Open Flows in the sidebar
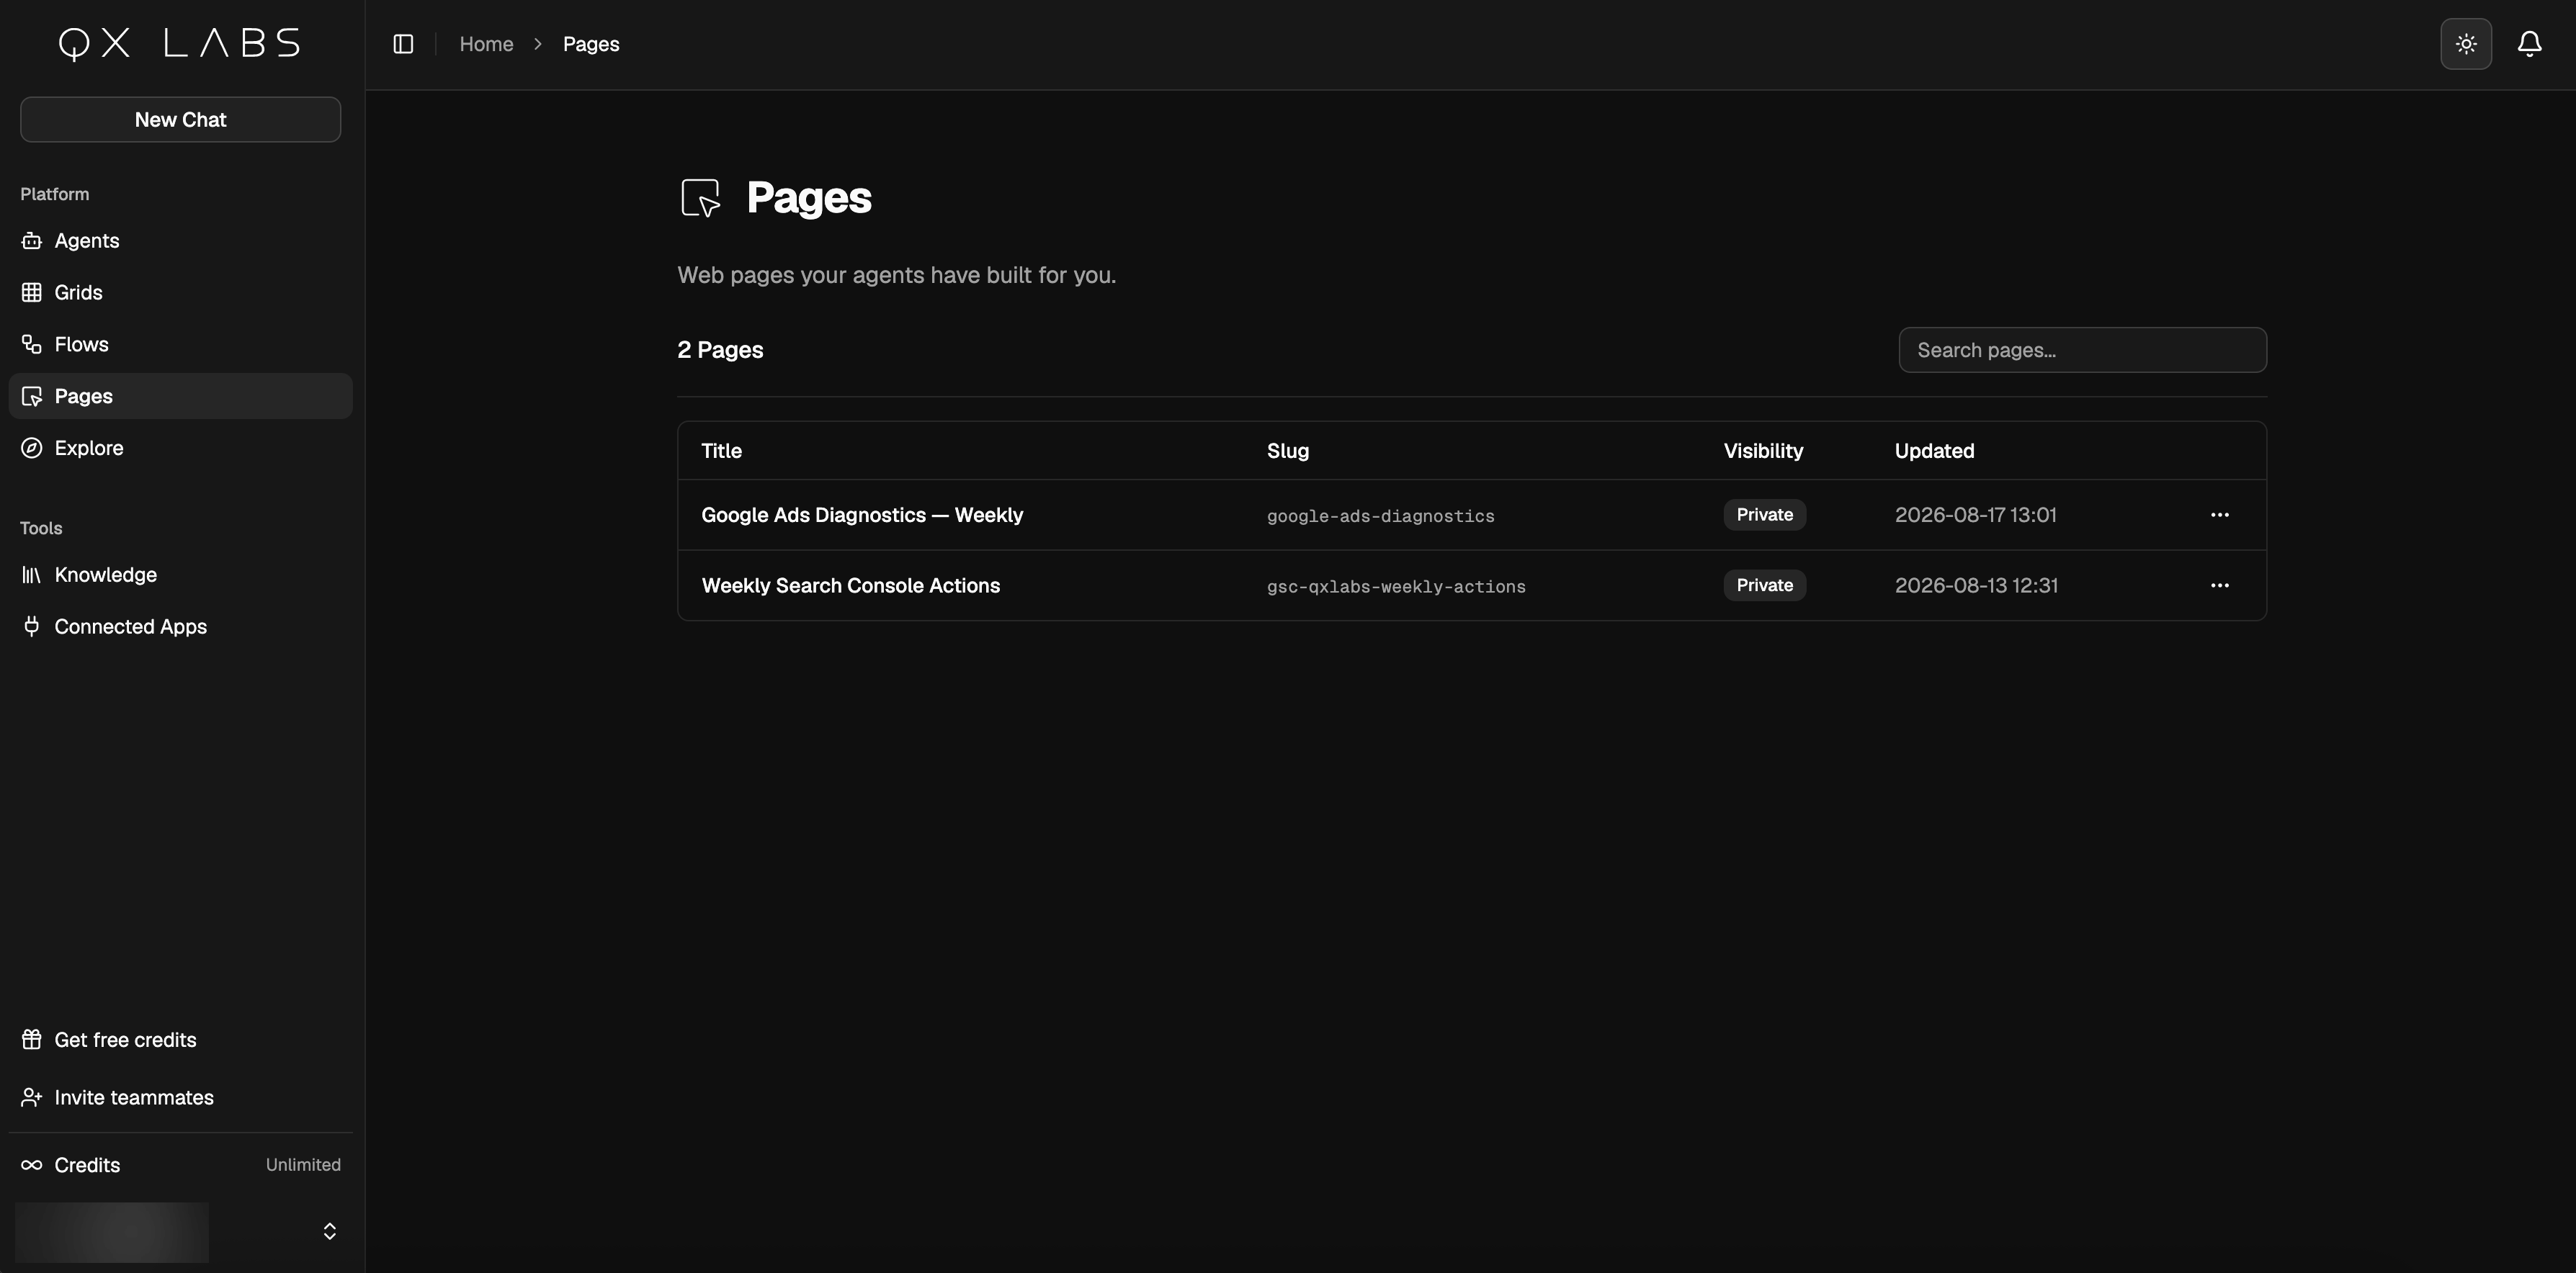 point(180,345)
